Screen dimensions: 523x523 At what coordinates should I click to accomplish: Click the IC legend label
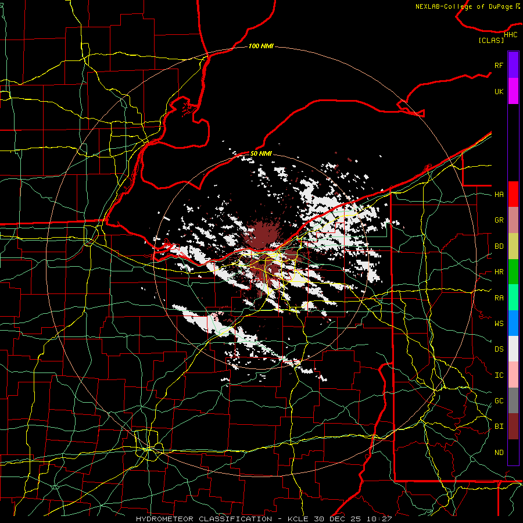(499, 375)
